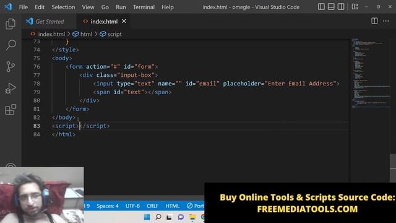Open the File menu

[24, 7]
